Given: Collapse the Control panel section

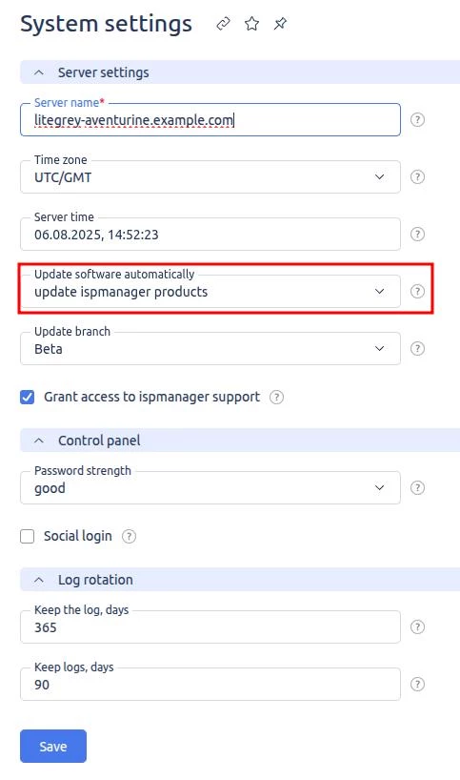Looking at the screenshot, I should 39,441.
